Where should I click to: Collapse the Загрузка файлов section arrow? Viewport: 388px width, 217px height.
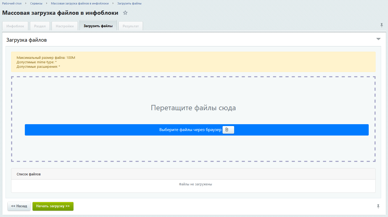click(378, 39)
